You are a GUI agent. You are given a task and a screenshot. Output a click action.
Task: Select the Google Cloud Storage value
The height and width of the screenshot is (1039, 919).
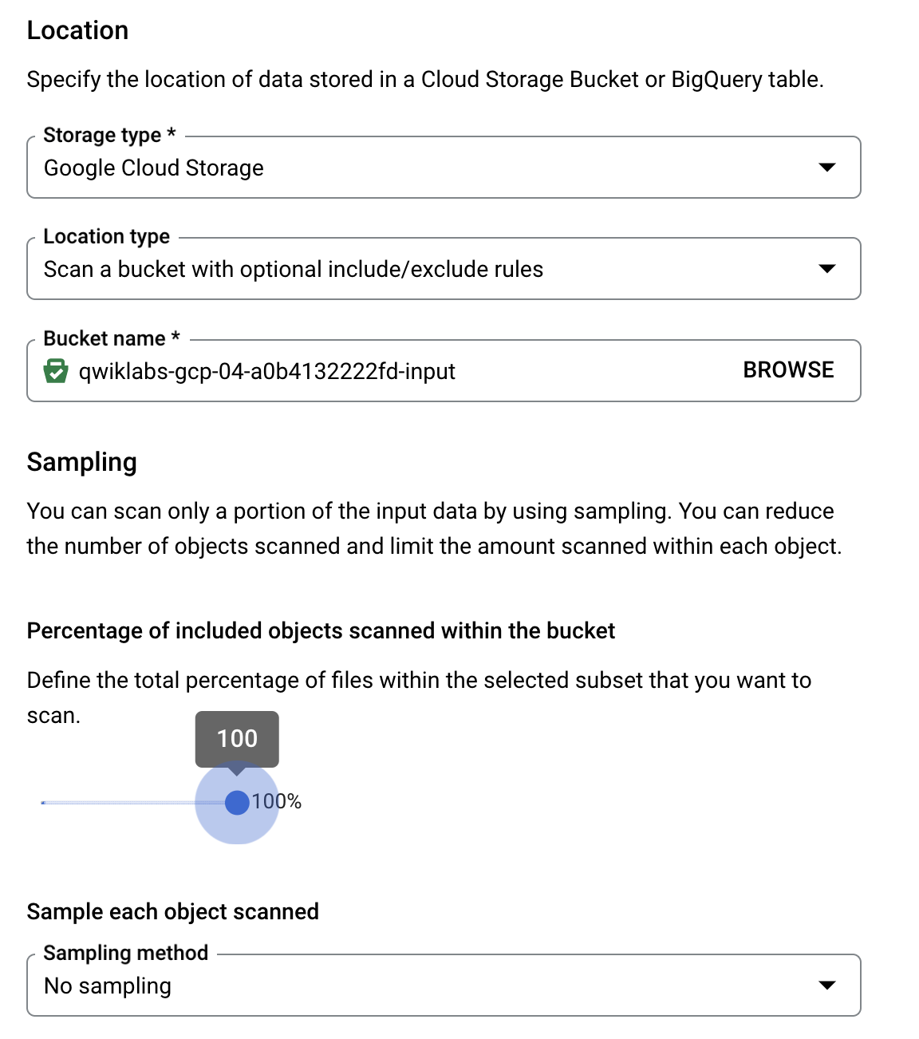154,168
